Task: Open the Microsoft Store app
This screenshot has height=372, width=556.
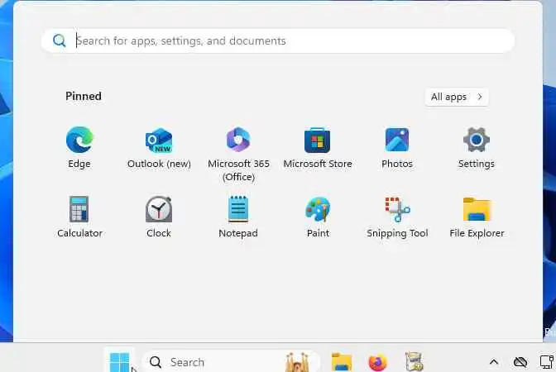Action: [x=318, y=148]
